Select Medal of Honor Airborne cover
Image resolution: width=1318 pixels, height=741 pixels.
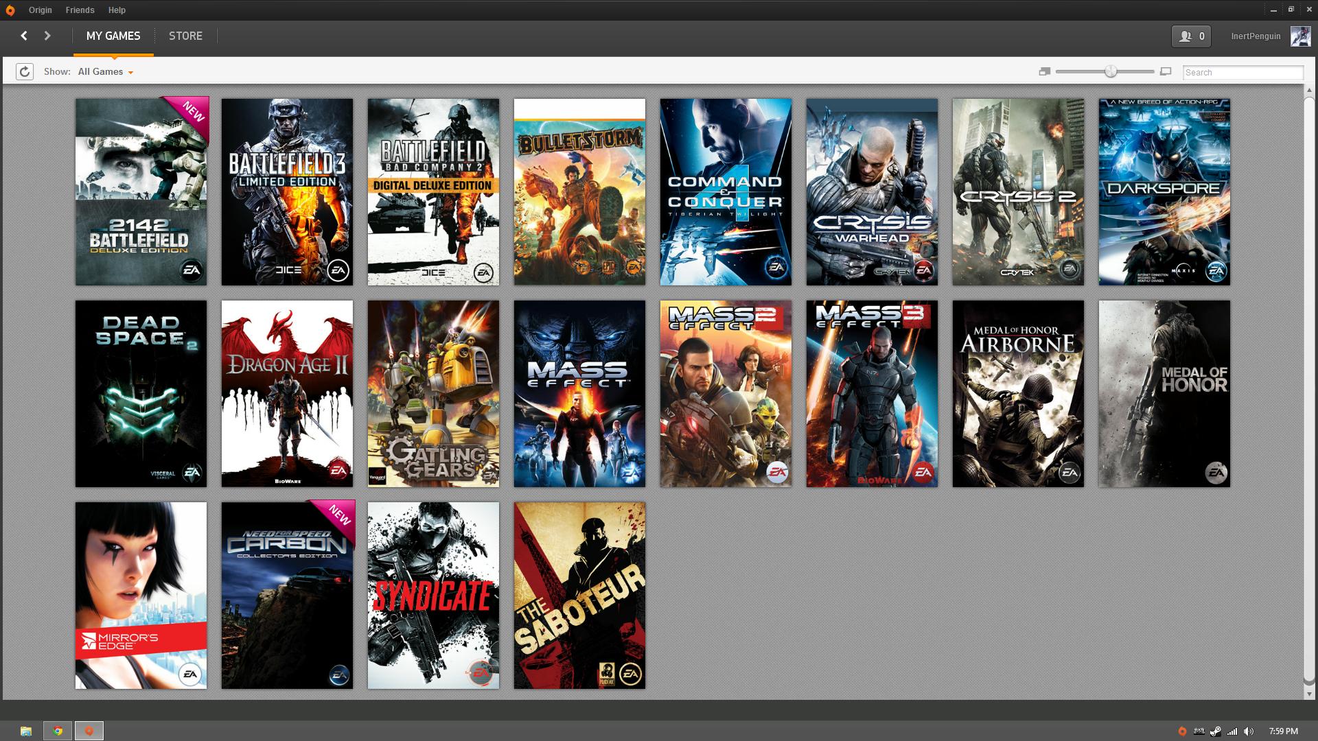click(1018, 393)
